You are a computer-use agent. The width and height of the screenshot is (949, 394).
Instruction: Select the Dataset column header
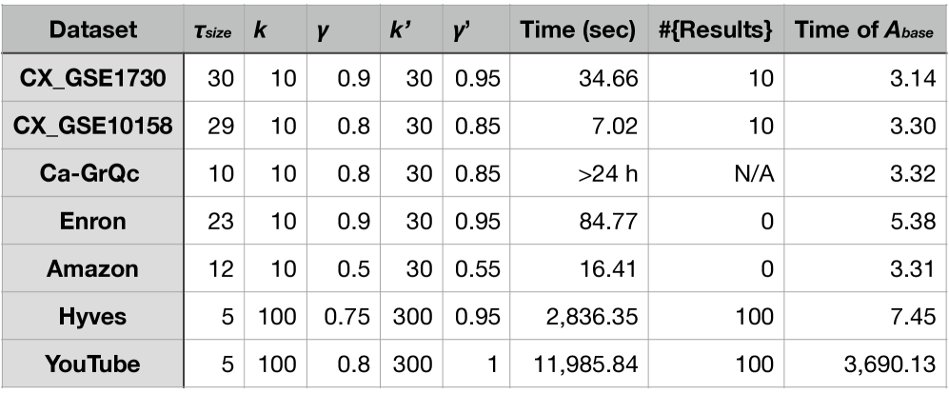pyautogui.click(x=93, y=30)
